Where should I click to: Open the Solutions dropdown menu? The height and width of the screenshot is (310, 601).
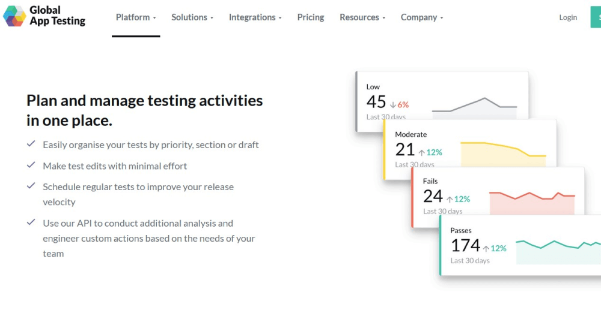click(192, 17)
